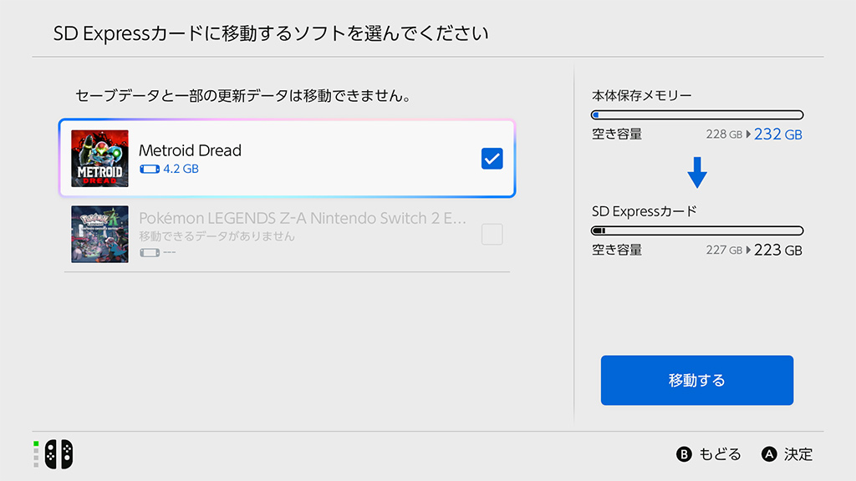Screen dimensions: 856x481
Task: Click もどる to go back
Action: click(x=709, y=454)
